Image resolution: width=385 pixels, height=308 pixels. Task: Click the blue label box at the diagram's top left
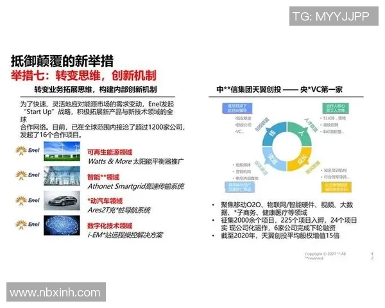tap(234, 107)
